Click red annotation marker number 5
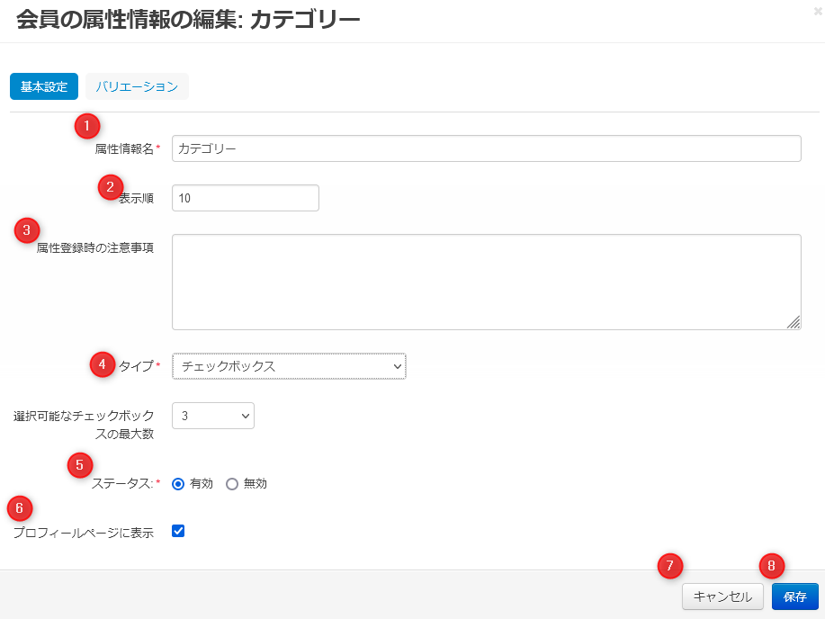Screen dimensions: 825x619 pos(80,464)
